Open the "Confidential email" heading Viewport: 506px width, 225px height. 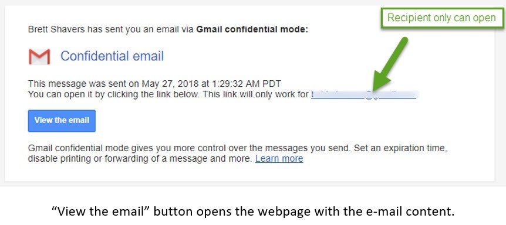tap(112, 56)
